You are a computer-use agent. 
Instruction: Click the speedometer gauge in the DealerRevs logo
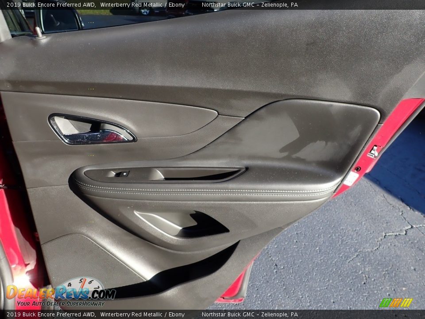82,284
